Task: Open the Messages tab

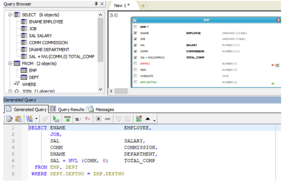Action: tap(101, 109)
